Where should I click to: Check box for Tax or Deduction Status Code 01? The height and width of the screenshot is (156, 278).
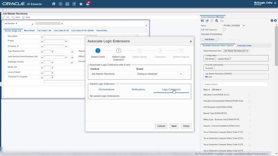click(249, 133)
